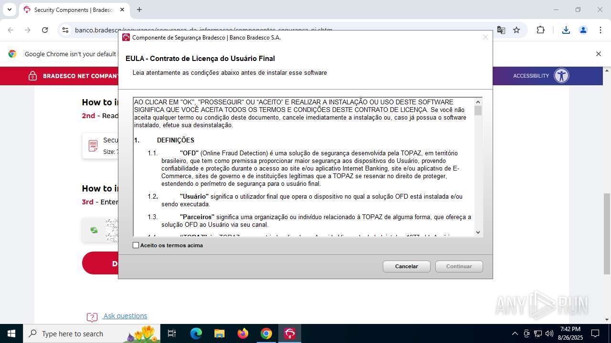Click the Bradesco installer taskbar icon
This screenshot has width=611, height=343.
click(x=290, y=333)
